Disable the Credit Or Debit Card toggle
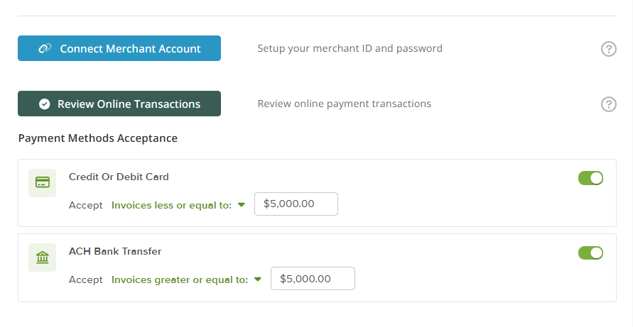This screenshot has width=633, height=327. [x=590, y=178]
